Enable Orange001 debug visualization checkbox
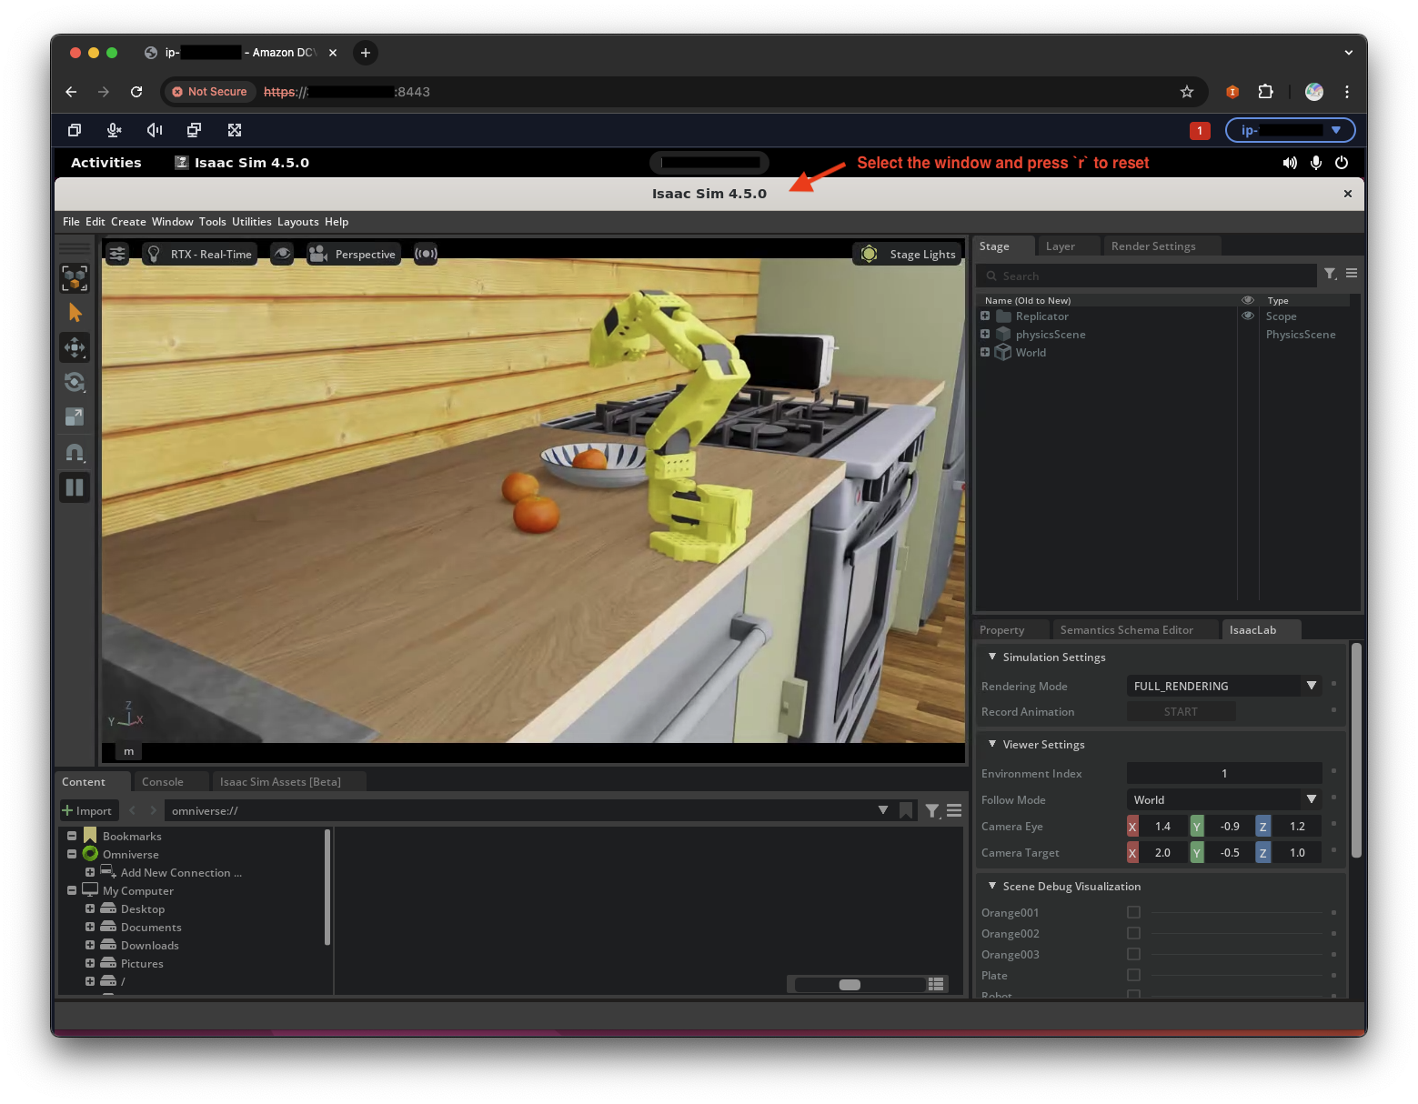Viewport: 1418px width, 1104px height. (1133, 912)
